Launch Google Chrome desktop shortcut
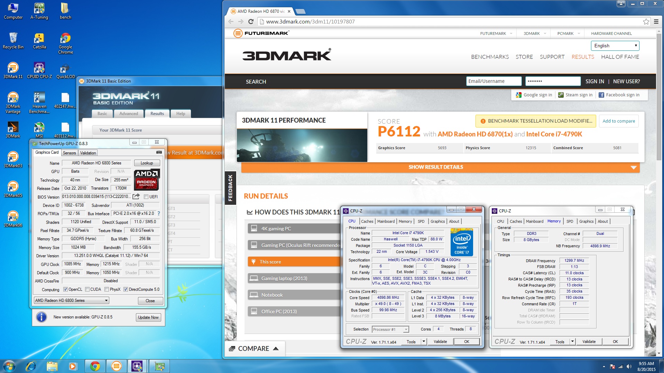Image resolution: width=664 pixels, height=373 pixels. [x=65, y=43]
